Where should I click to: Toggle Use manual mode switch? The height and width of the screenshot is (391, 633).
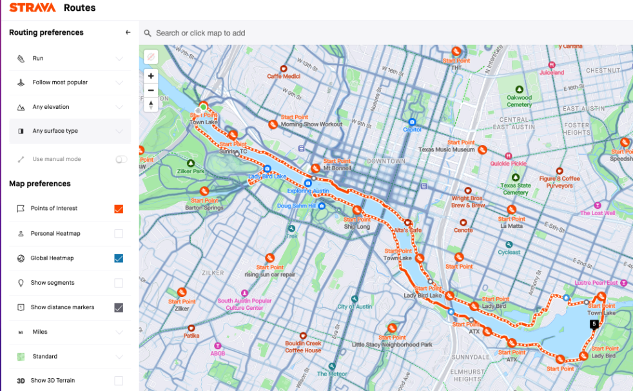121,158
